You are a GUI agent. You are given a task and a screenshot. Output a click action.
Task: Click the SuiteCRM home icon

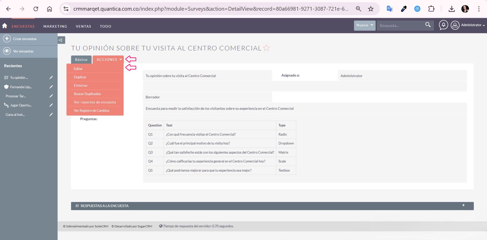(5, 26)
